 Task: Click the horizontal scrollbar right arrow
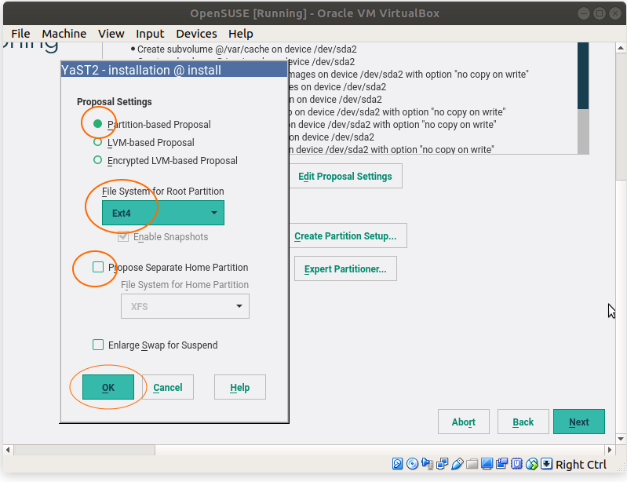(x=610, y=450)
